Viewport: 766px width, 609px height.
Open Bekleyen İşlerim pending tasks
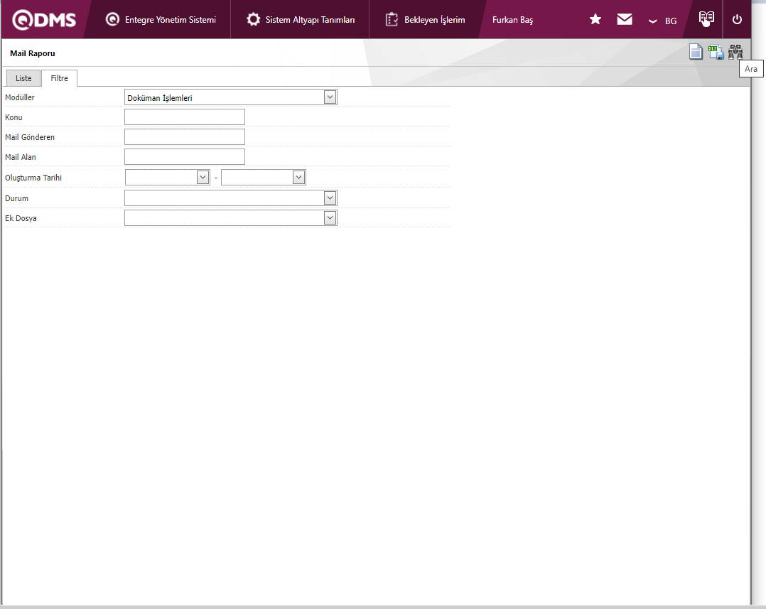pos(426,19)
